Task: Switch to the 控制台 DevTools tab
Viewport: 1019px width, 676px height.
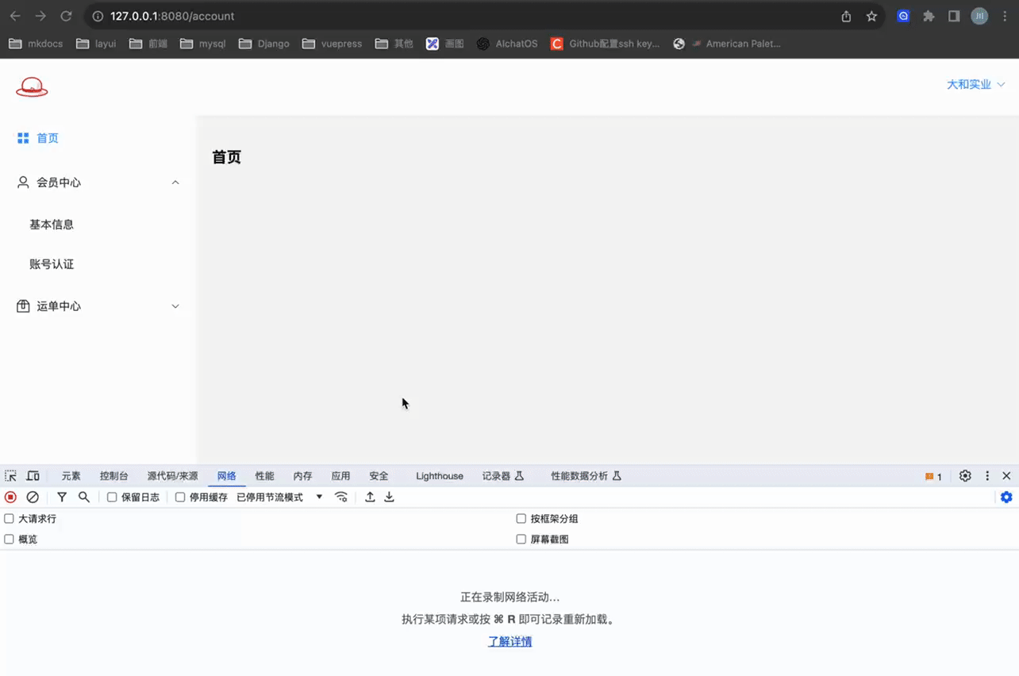Action: coord(113,476)
